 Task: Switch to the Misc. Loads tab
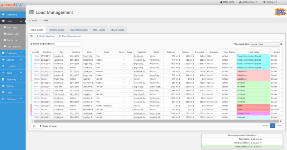[99, 30]
